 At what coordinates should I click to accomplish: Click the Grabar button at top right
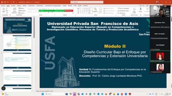[142, 6]
